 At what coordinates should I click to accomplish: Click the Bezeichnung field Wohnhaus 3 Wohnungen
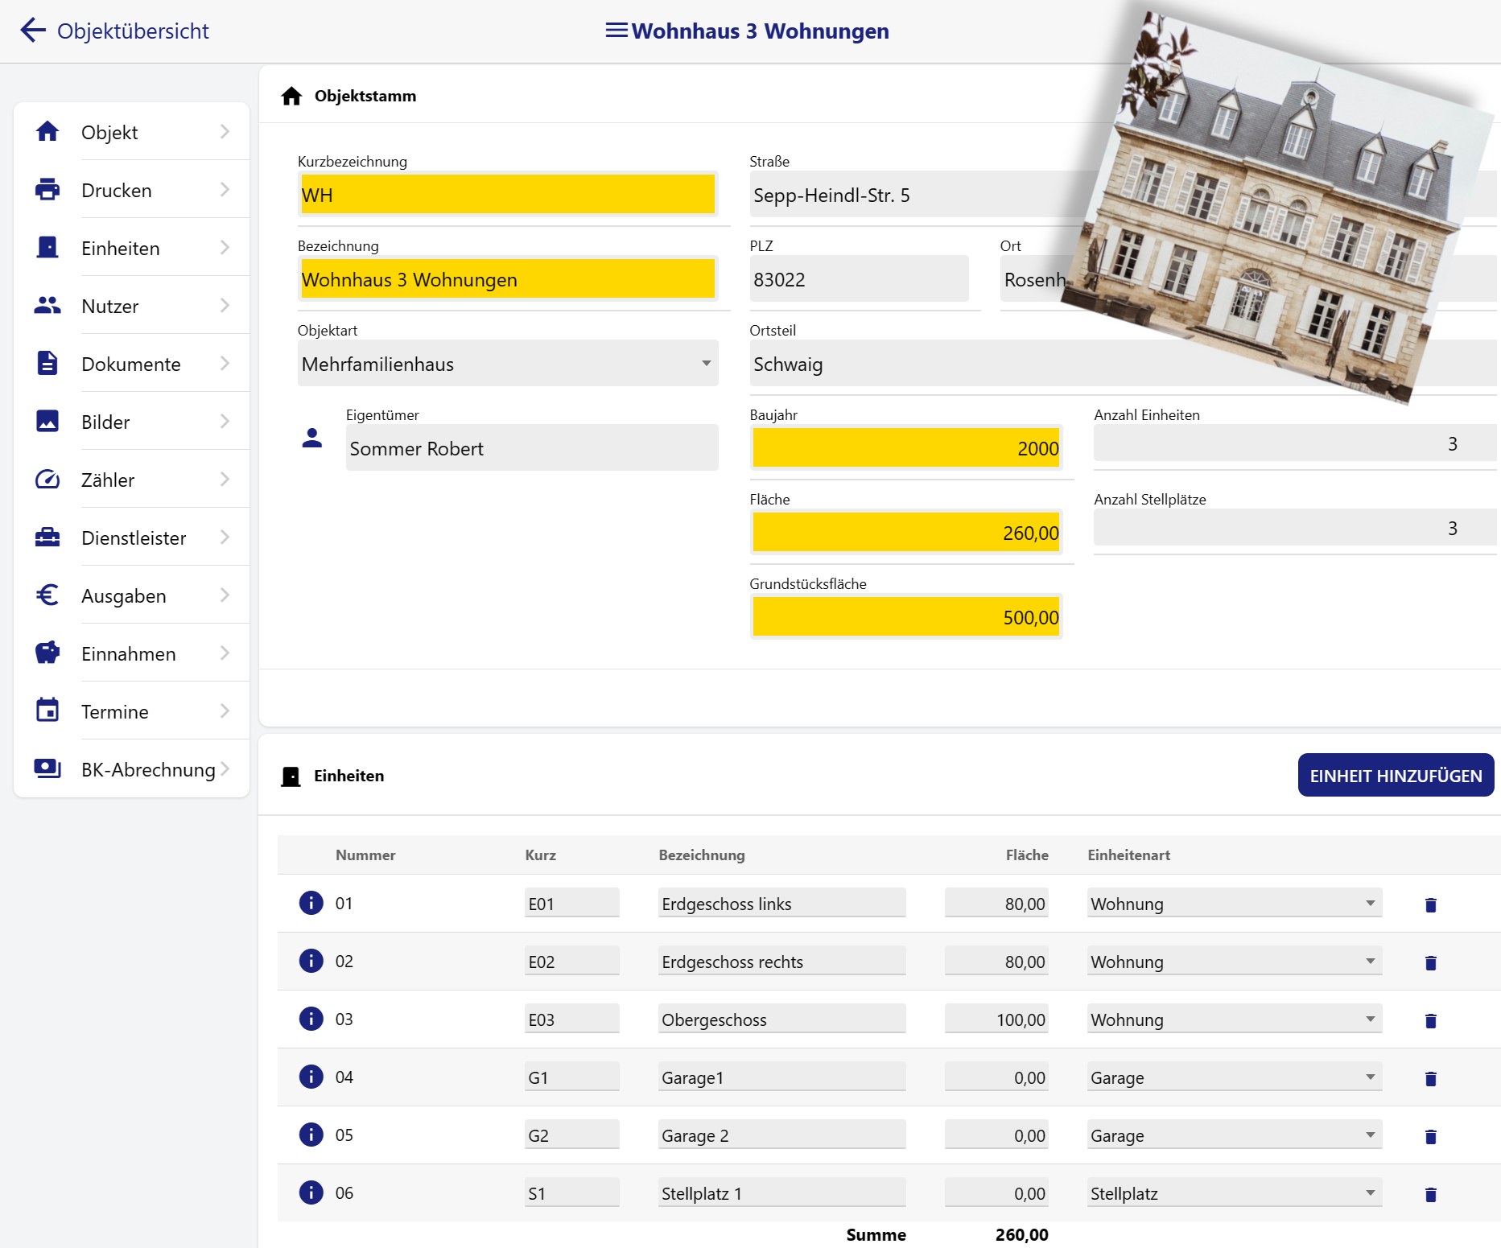click(508, 278)
